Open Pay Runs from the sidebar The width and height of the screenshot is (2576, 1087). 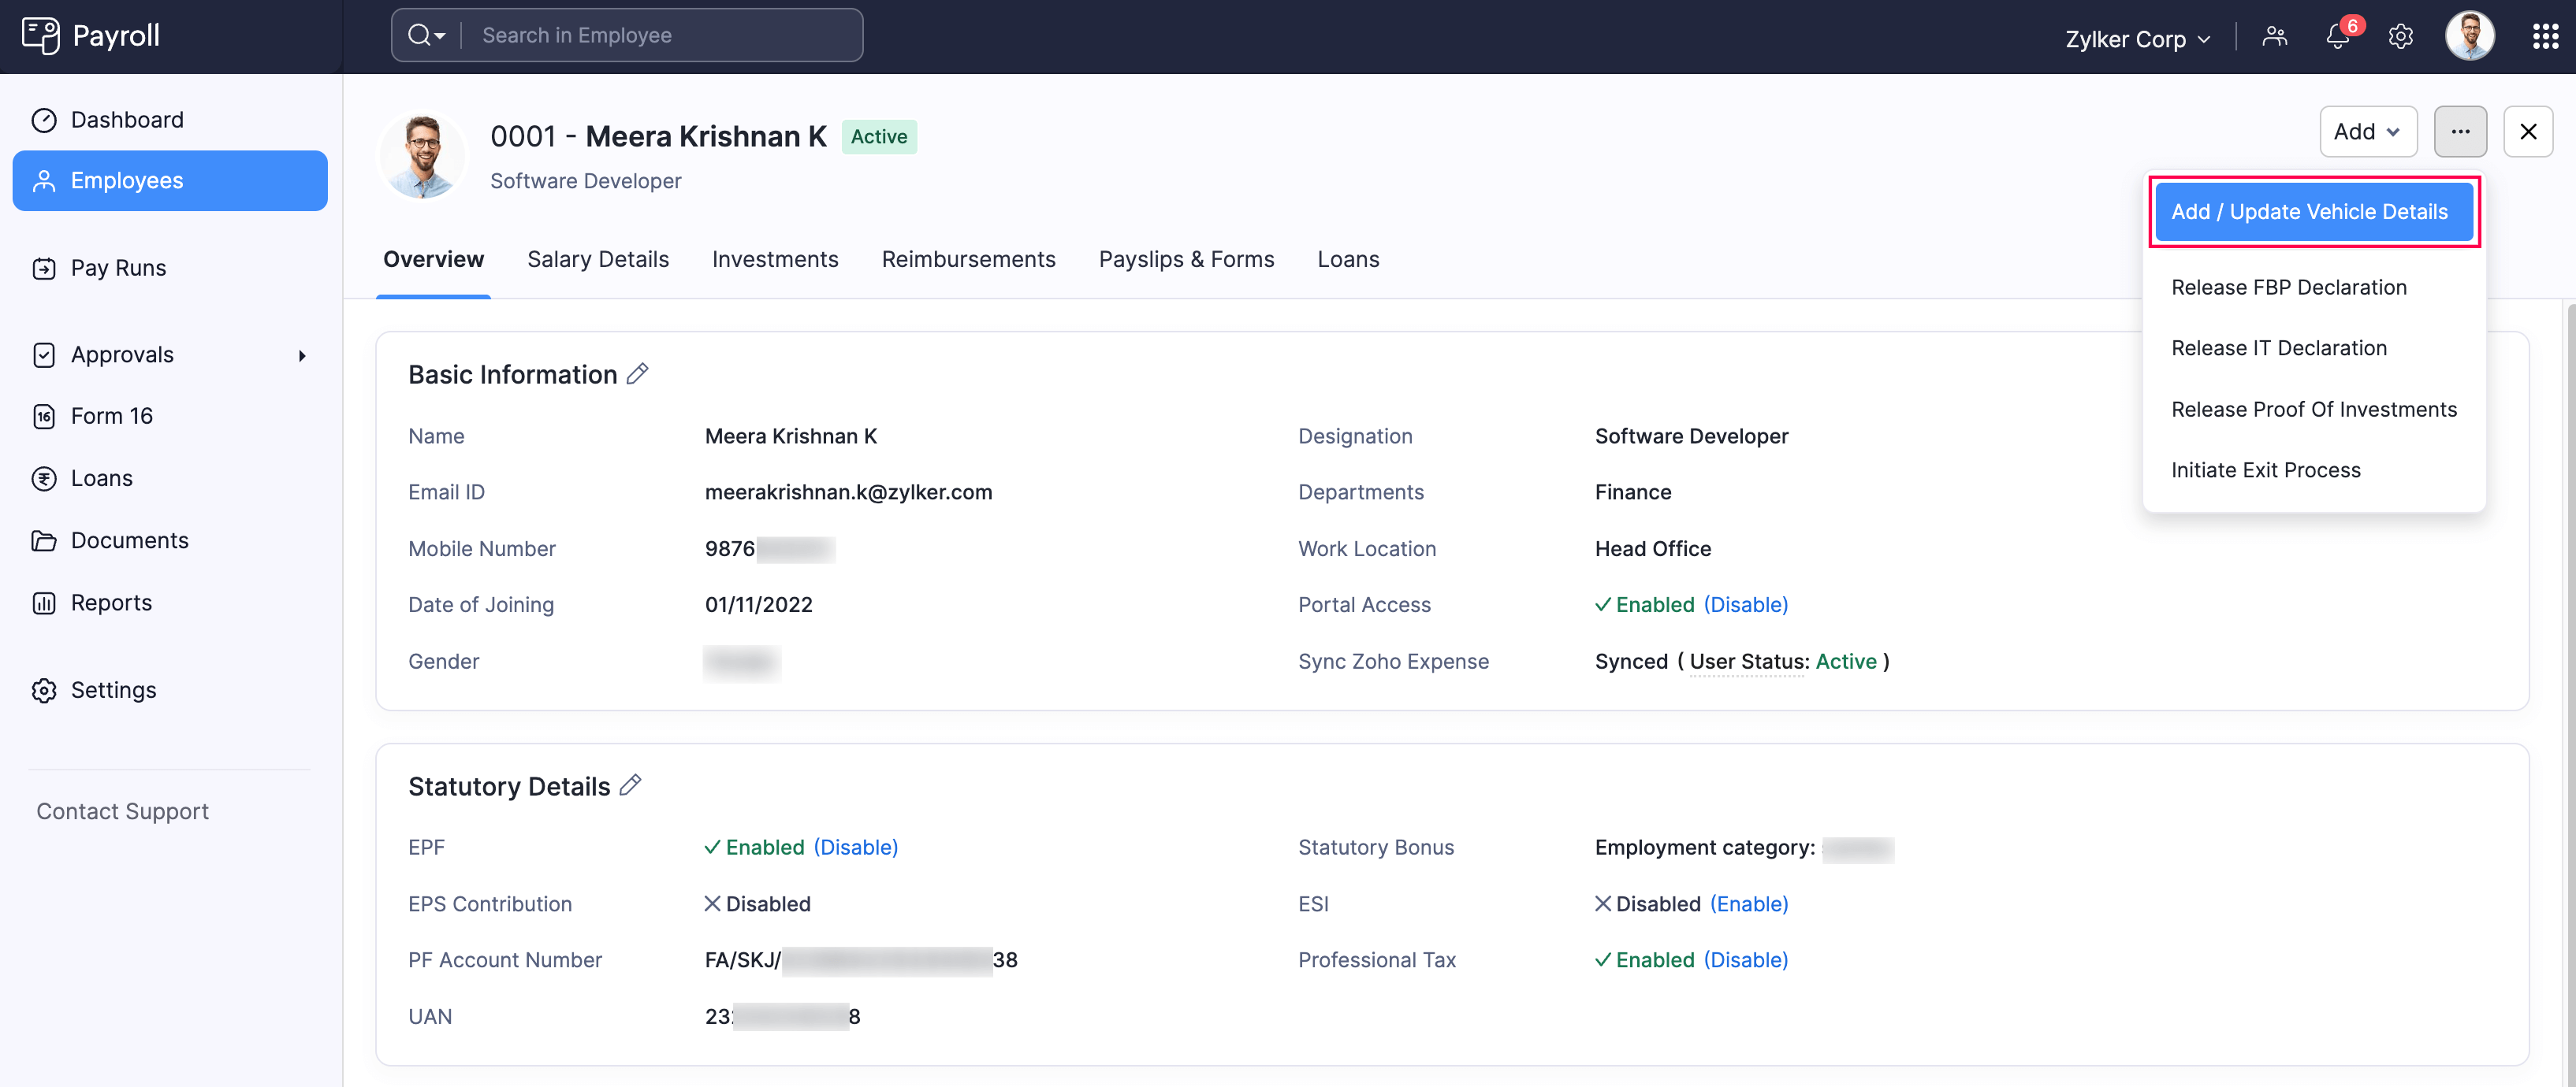coord(118,268)
